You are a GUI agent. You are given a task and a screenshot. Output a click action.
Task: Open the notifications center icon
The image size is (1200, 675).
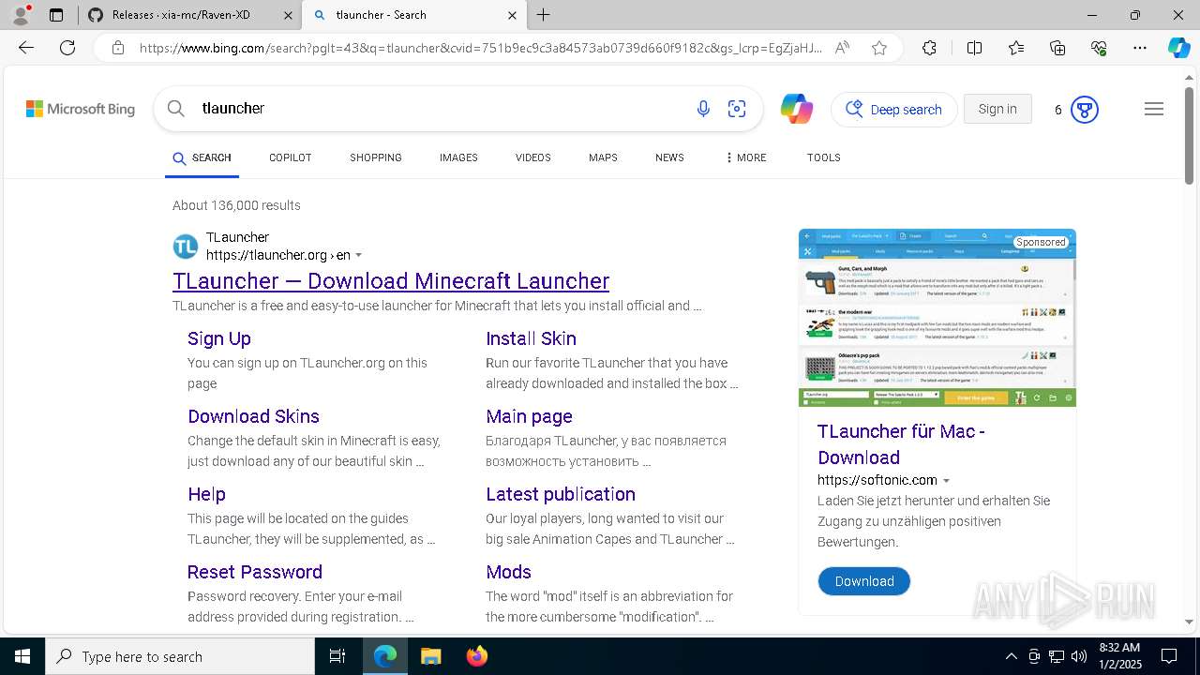(1169, 656)
